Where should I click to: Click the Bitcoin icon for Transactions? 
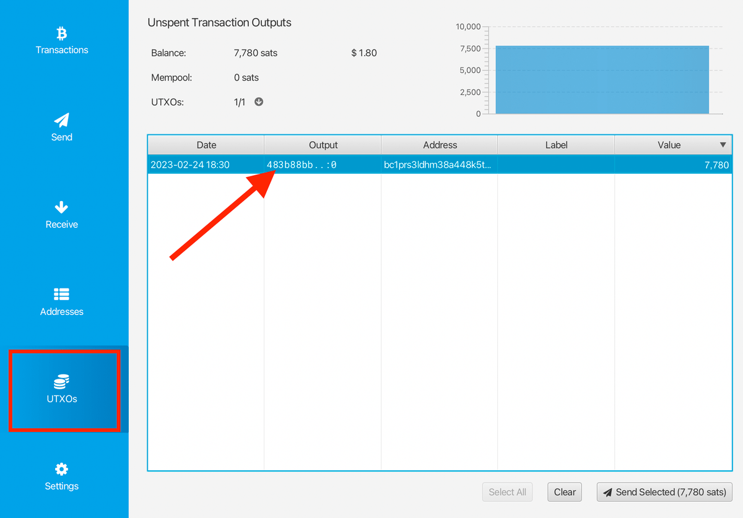coord(61,33)
